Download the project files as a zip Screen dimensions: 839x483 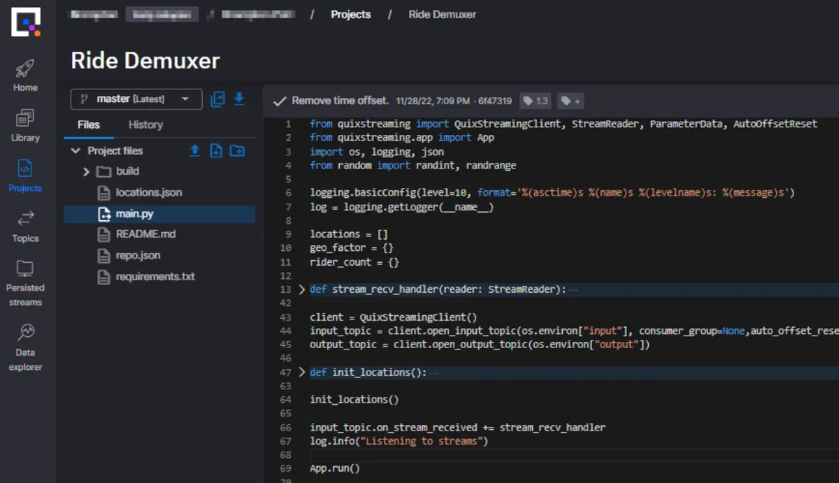[238, 100]
